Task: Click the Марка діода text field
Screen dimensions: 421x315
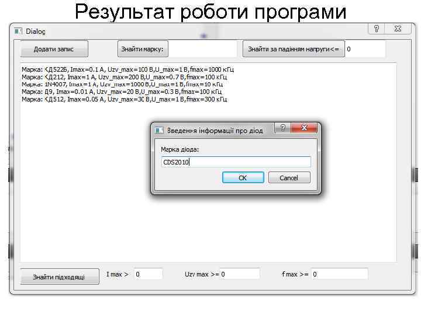Action: 236,162
